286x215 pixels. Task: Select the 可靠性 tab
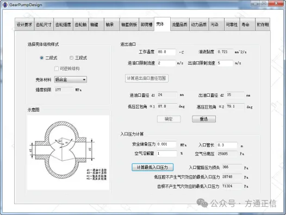[x=232, y=24]
